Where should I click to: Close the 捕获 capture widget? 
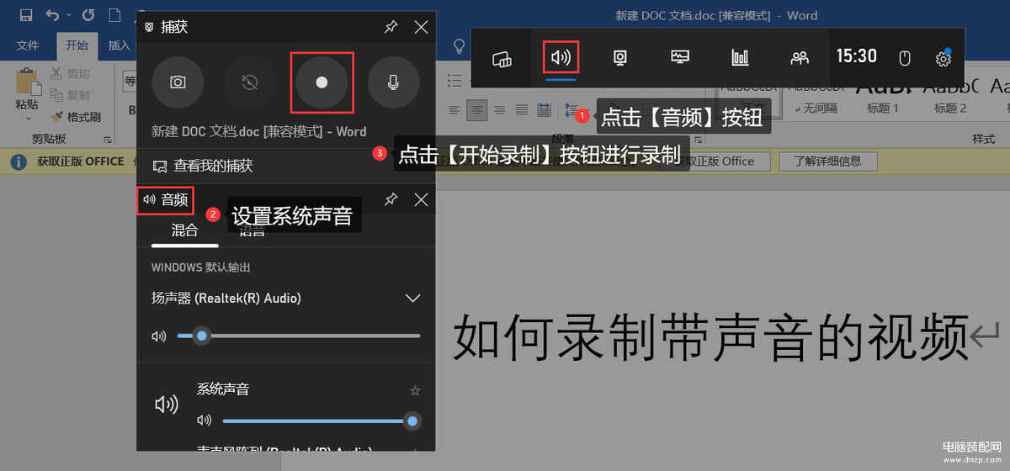(422, 27)
